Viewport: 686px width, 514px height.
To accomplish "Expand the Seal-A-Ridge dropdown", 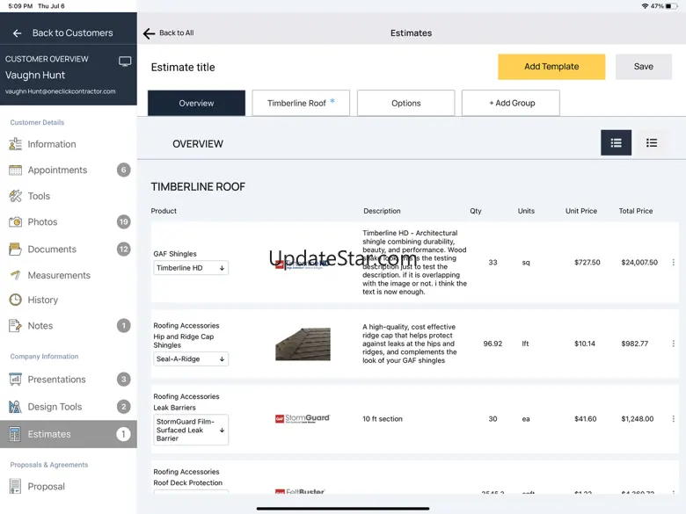I will point(191,359).
